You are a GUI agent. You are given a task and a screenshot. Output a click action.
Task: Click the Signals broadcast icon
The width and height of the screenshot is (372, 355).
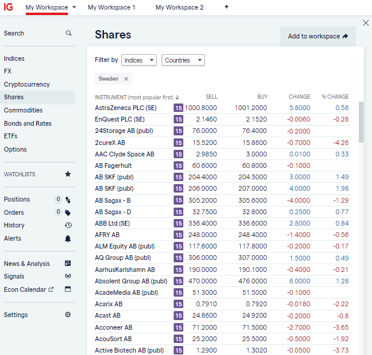click(x=68, y=276)
